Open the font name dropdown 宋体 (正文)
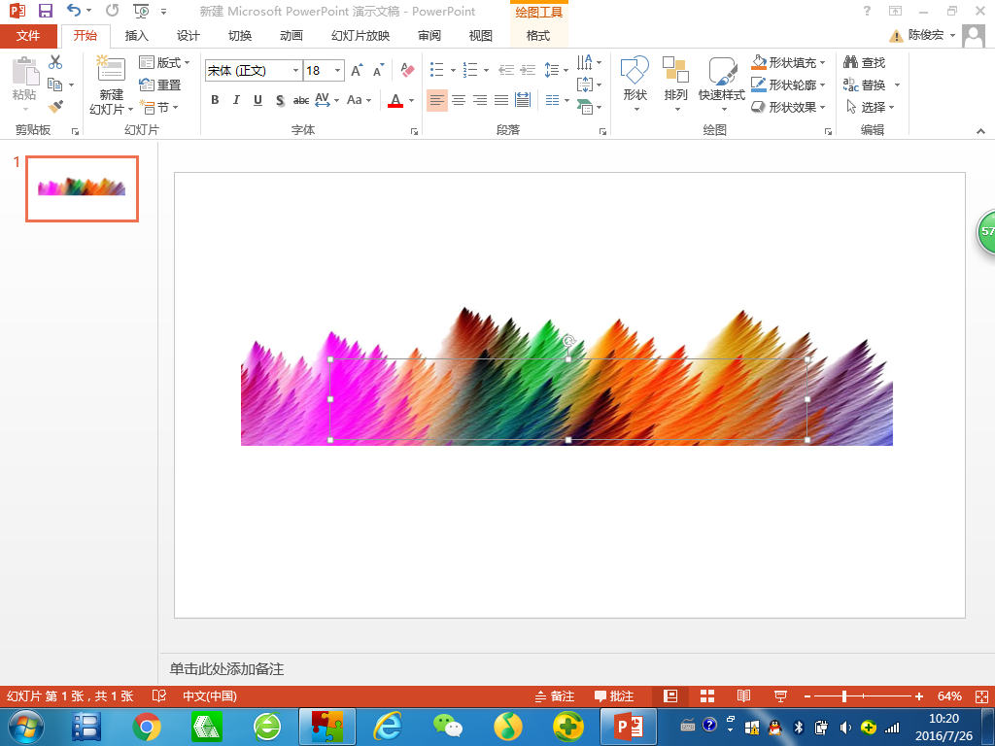This screenshot has height=746, width=995. click(295, 70)
